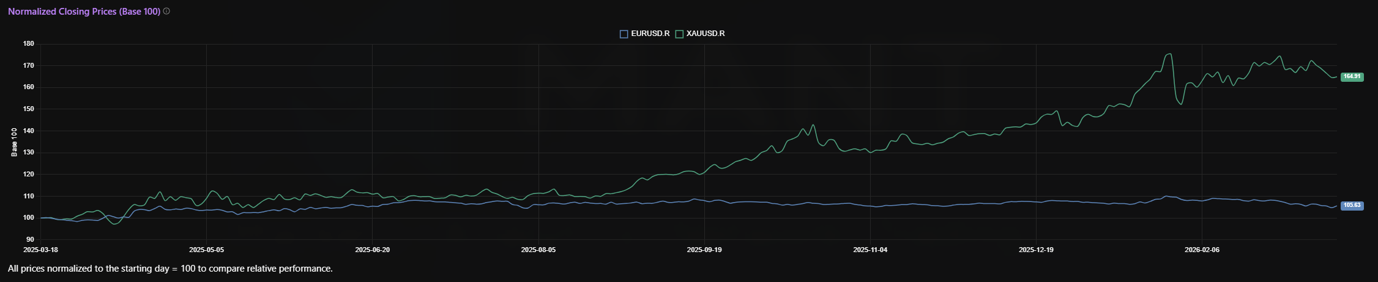1378x282 pixels.
Task: Click the green XAUUSD.R legend box
Action: click(679, 34)
